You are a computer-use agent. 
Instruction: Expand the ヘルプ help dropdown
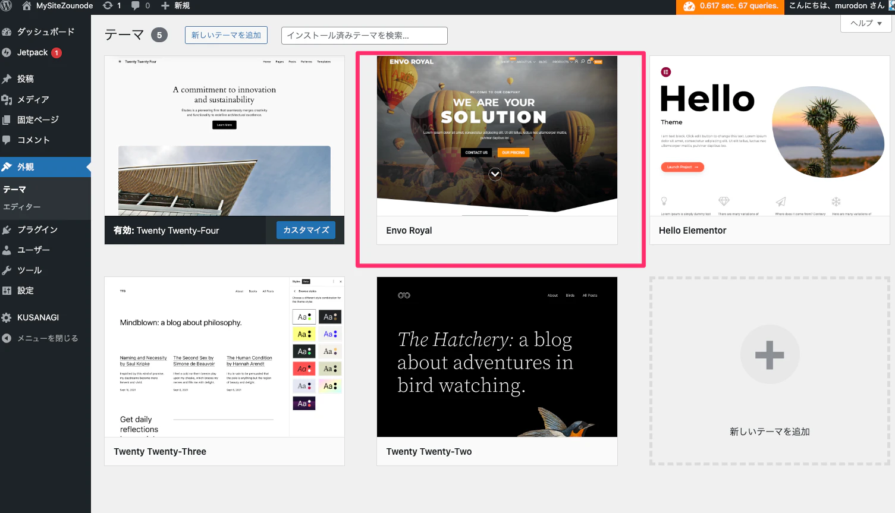click(866, 23)
